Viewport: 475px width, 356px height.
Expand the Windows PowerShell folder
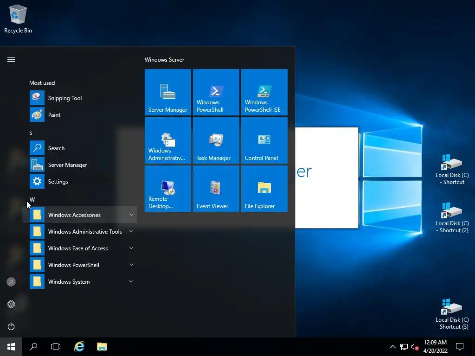79,265
